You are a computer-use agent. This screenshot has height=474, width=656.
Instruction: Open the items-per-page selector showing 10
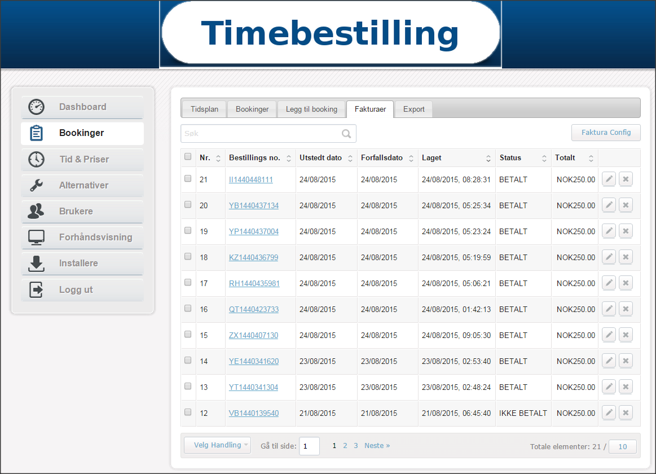623,446
